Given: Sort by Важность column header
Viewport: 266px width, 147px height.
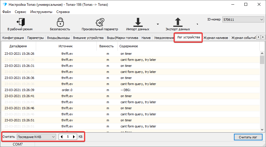Looking at the screenshot, I should [x=107, y=46].
